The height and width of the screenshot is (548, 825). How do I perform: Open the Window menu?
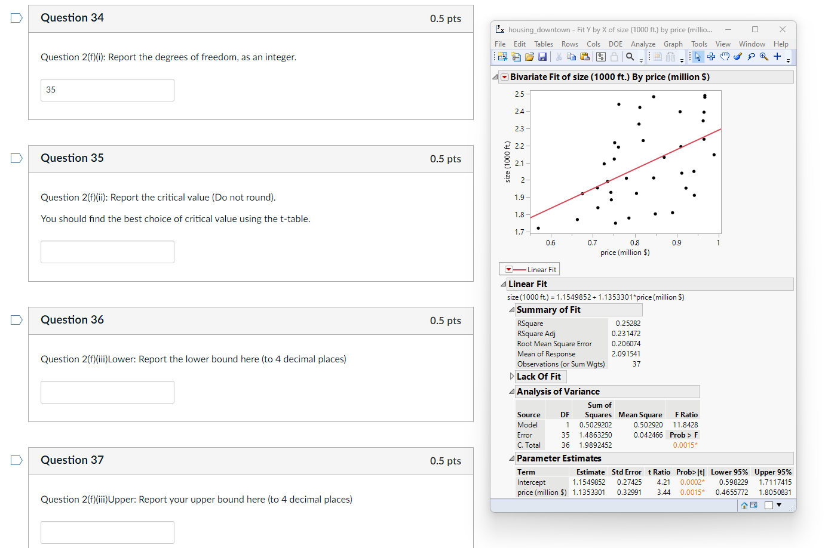[752, 44]
